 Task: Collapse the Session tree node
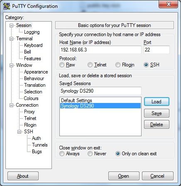coord(11,25)
